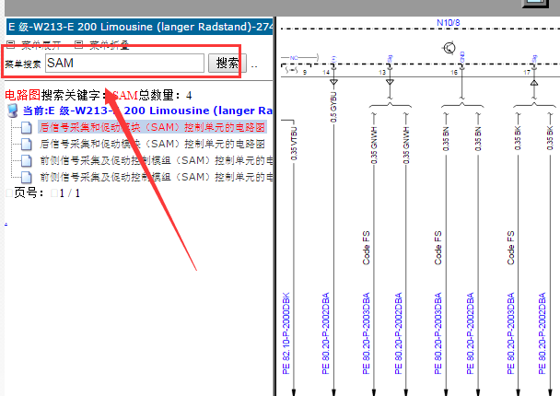Select the current node 当前:E 级-W213-E 200 Limousine
Viewport: 560px width, 396px height.
click(x=147, y=111)
